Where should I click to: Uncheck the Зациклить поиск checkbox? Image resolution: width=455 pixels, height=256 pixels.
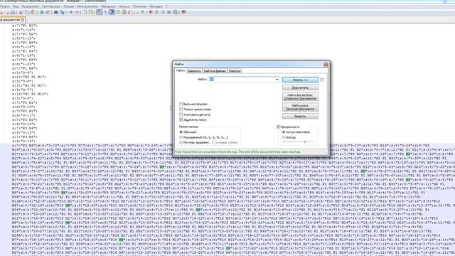click(x=181, y=119)
